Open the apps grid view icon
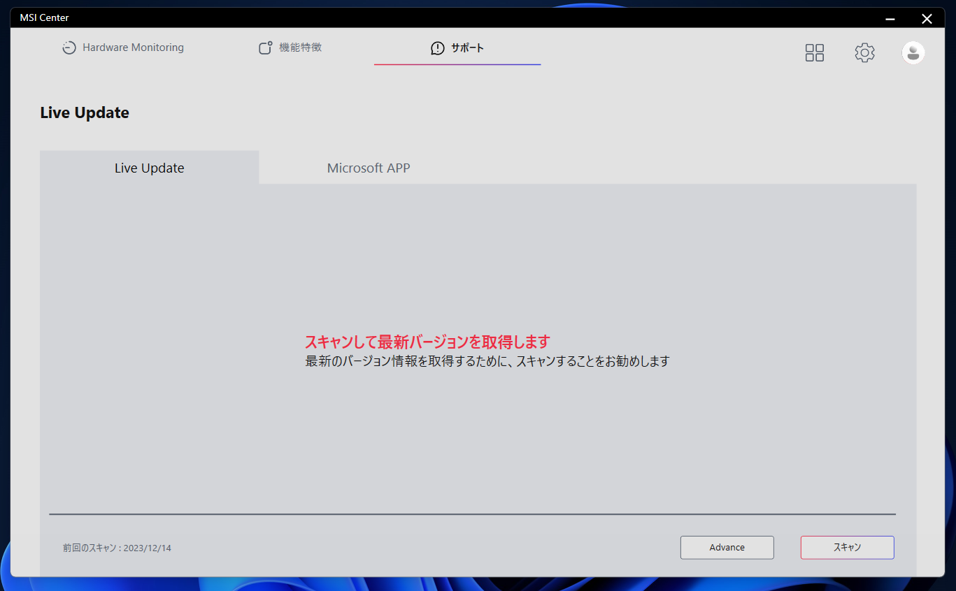 815,52
